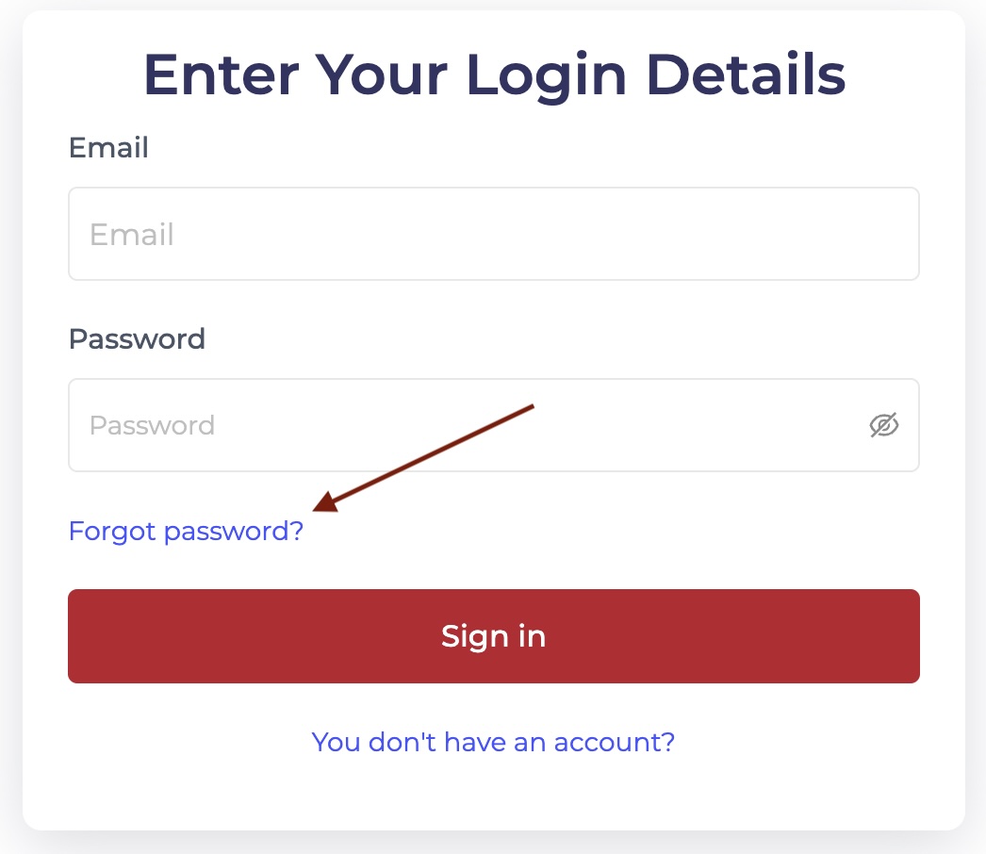Screen dimensions: 986x854
Task: Click the Password label above the field
Action: coord(137,338)
